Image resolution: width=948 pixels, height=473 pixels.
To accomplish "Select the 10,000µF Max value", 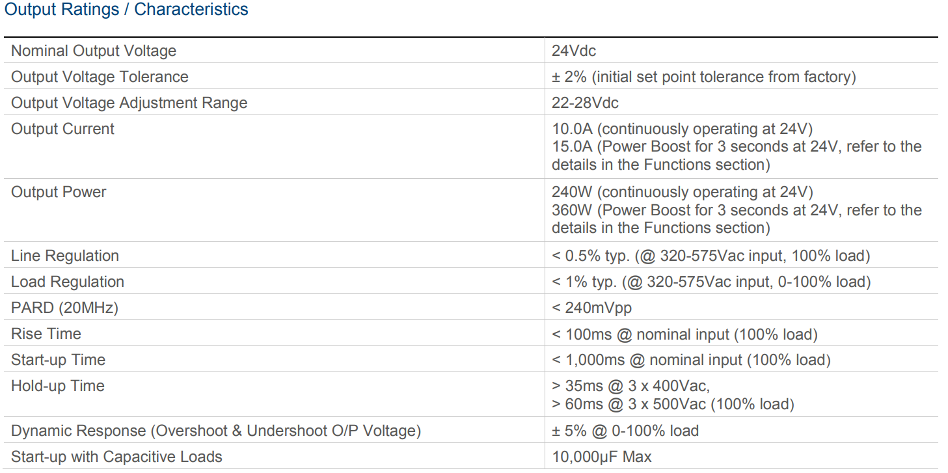I will coord(601,457).
